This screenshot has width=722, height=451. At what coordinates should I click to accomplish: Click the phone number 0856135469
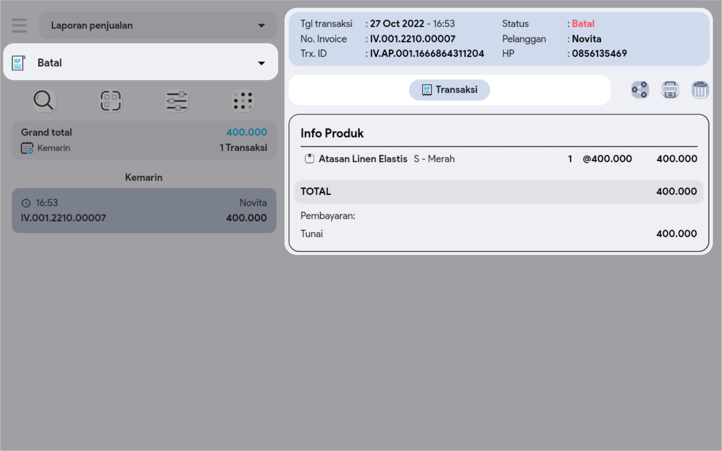[x=599, y=54]
